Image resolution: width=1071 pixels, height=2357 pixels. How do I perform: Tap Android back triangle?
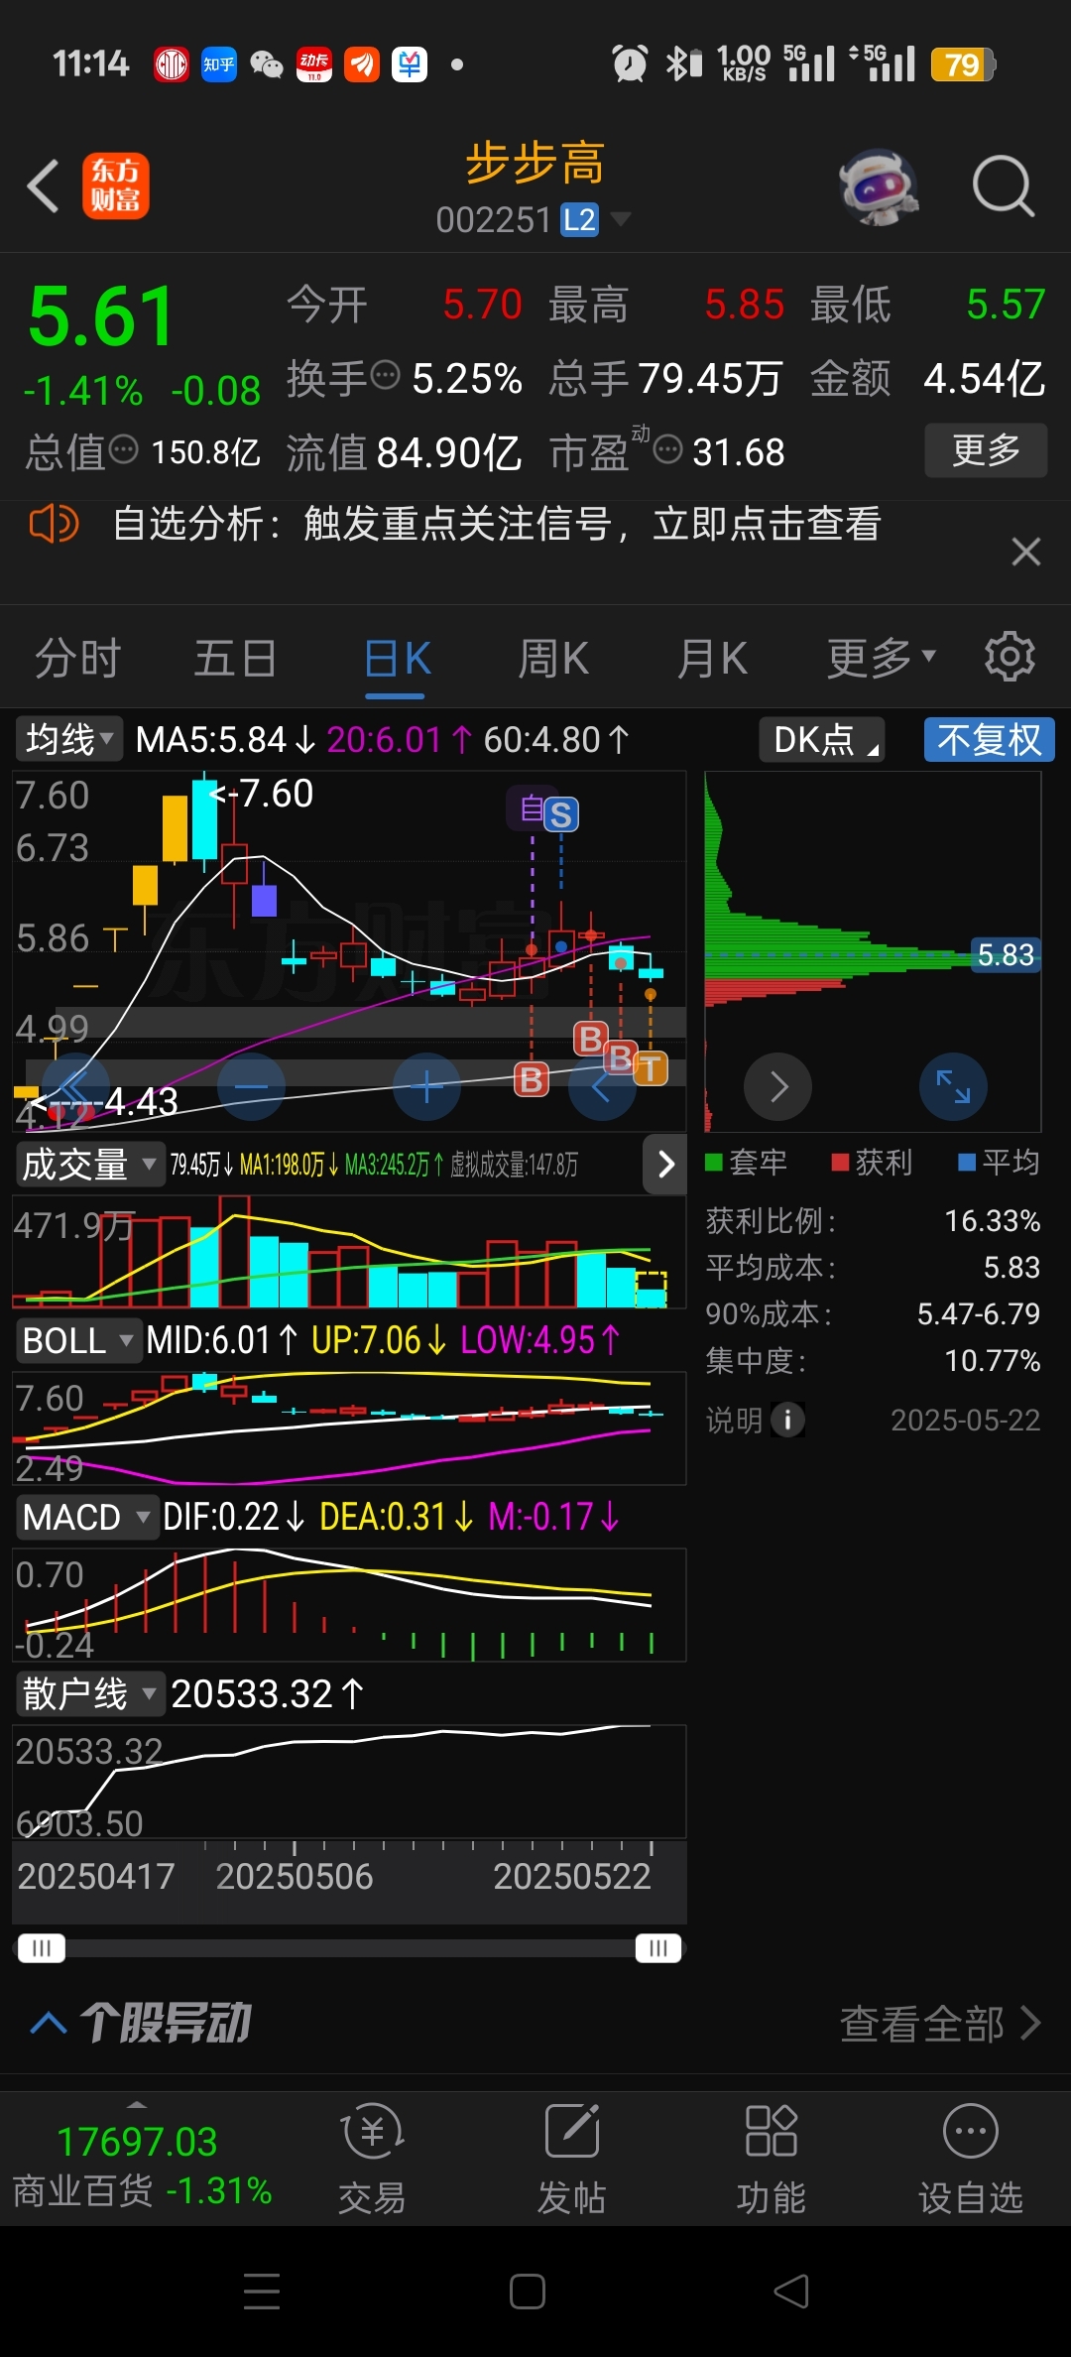coord(791,2292)
